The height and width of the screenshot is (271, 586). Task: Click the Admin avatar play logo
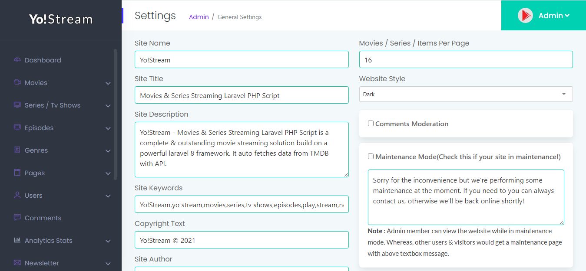525,16
